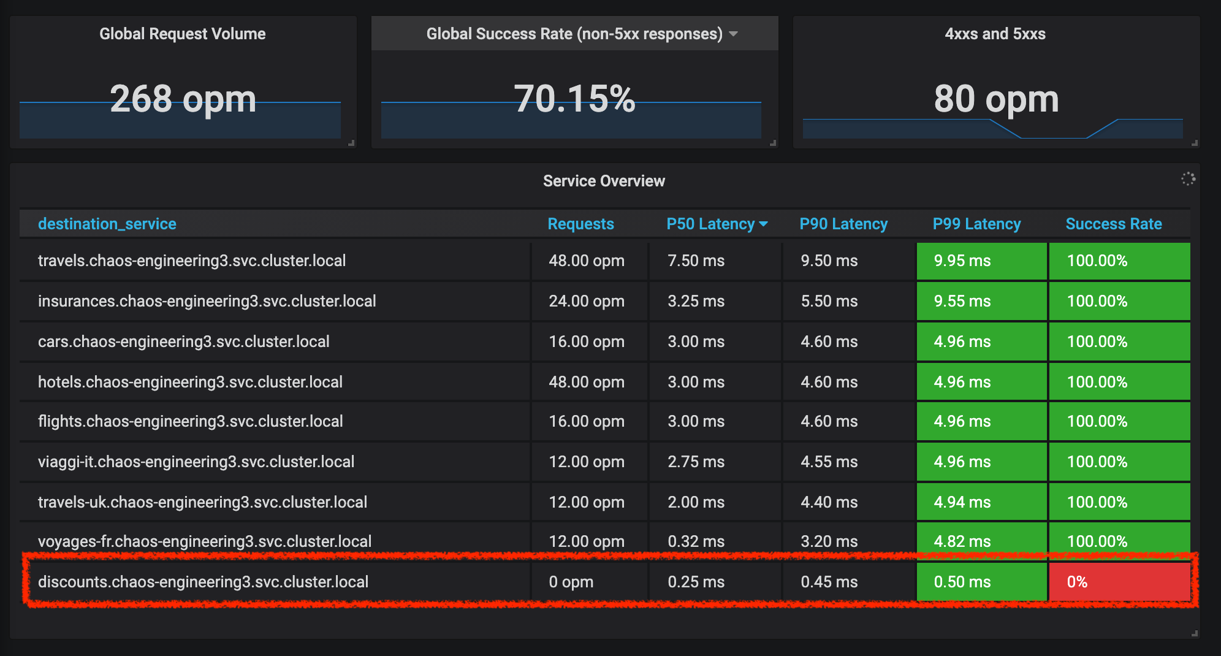The height and width of the screenshot is (656, 1221).
Task: Click the 9.95 ms P99 latency cell
Action: pyautogui.click(x=981, y=261)
